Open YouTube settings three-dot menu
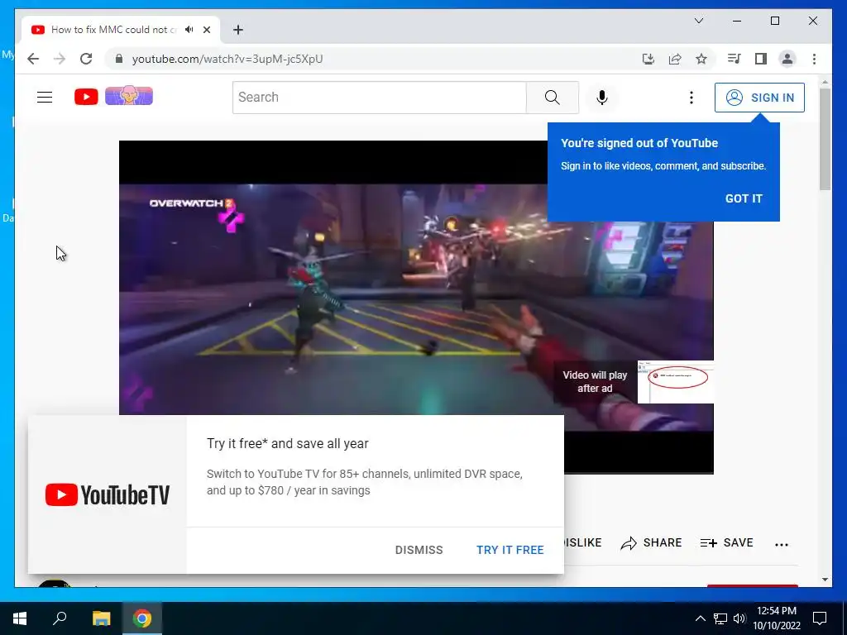Image resolution: width=847 pixels, height=635 pixels. click(x=691, y=98)
